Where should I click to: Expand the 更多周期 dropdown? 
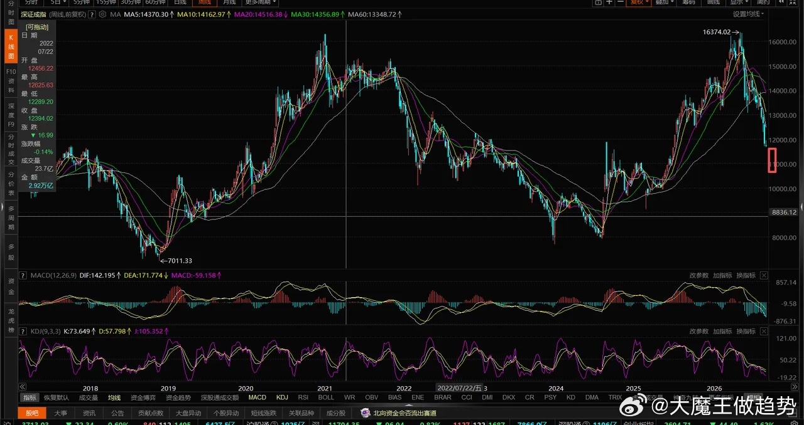point(261,3)
